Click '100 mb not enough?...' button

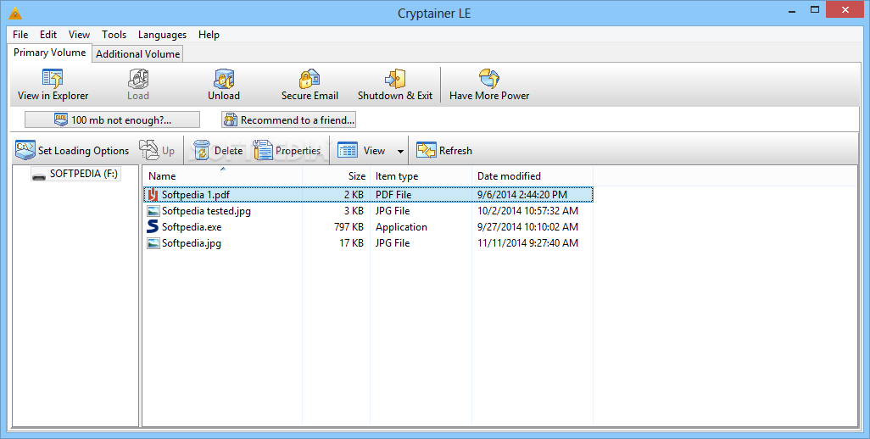point(112,119)
